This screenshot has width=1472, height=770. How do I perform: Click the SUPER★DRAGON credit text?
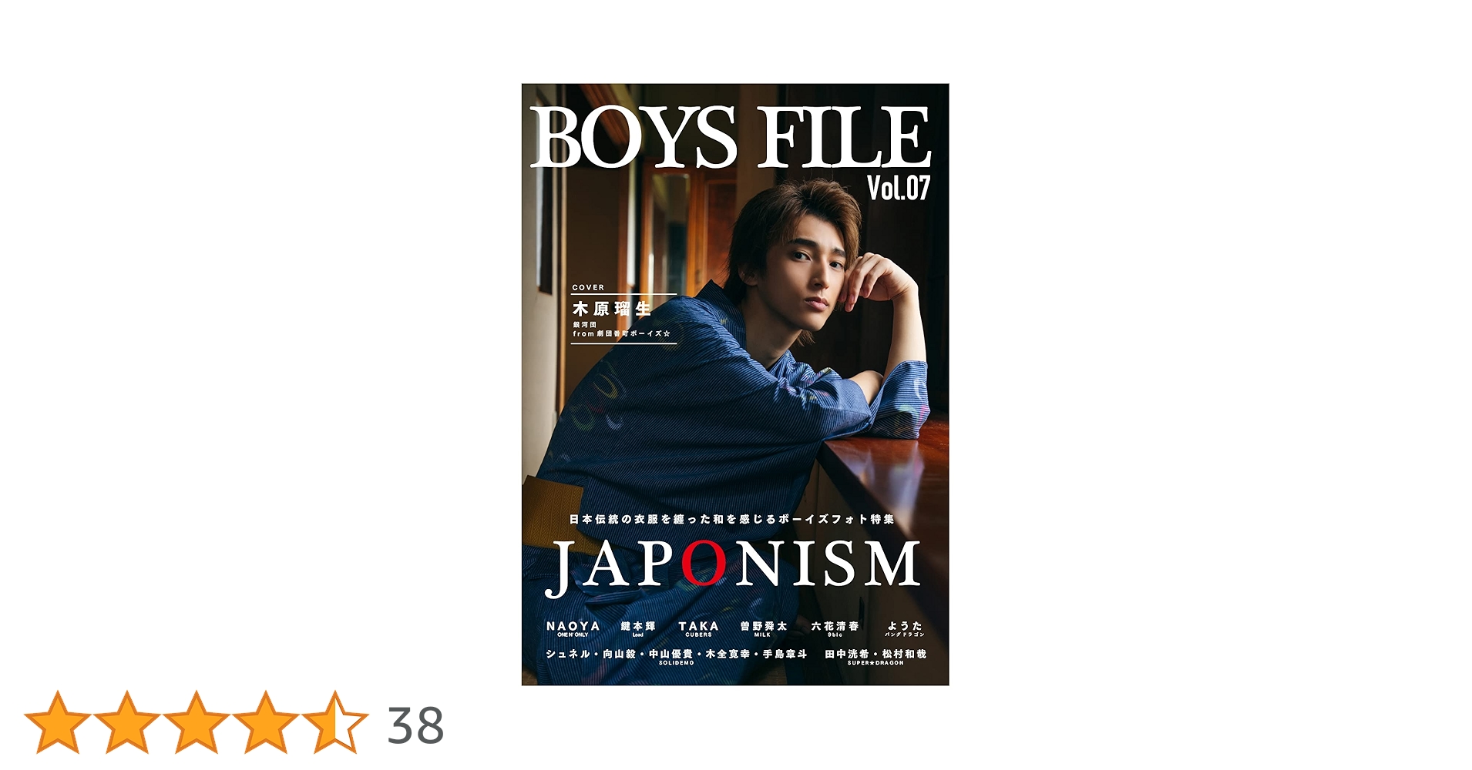875,663
